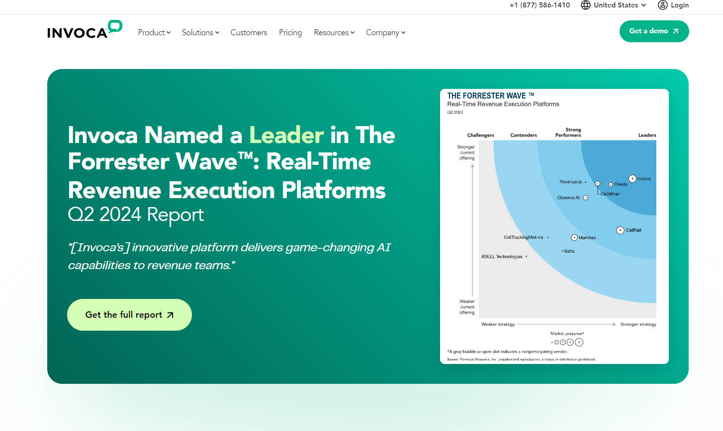Click the Invoca logo
723x431 pixels.
point(85,30)
